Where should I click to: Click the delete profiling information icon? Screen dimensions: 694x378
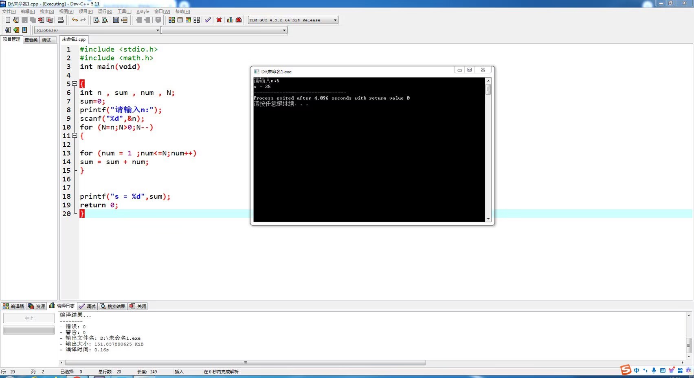coord(239,20)
